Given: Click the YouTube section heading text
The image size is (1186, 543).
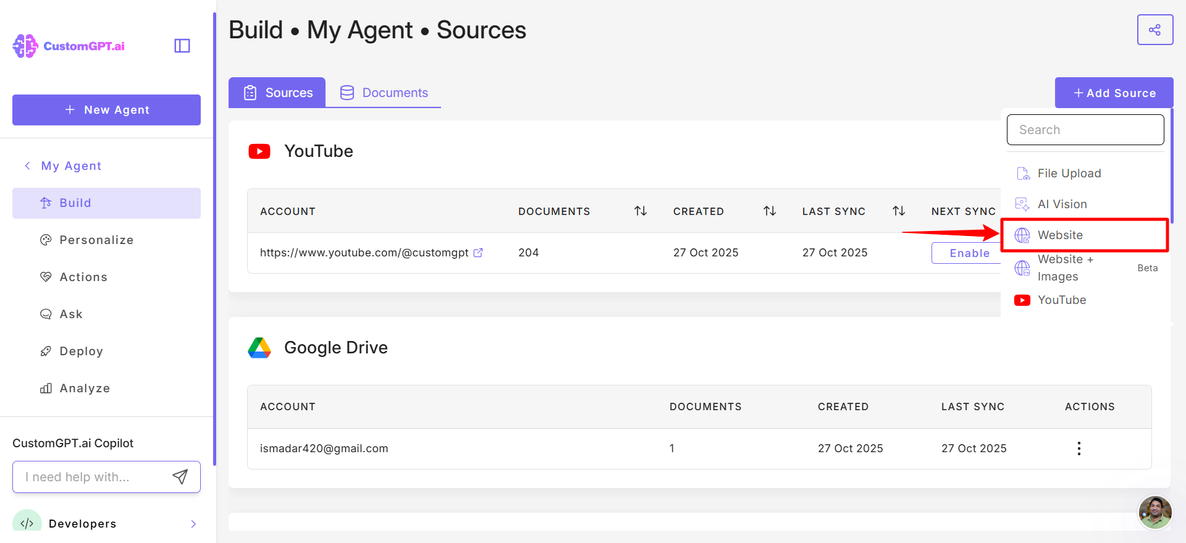Looking at the screenshot, I should point(319,151).
